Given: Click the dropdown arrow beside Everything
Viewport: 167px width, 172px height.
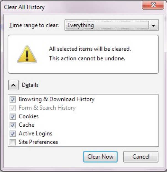Looking at the screenshot, I should (153, 25).
